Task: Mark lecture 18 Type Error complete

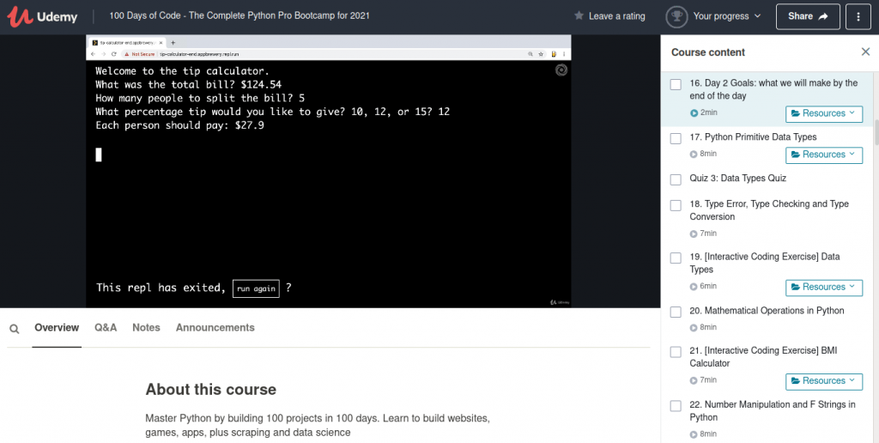Action: 676,205
